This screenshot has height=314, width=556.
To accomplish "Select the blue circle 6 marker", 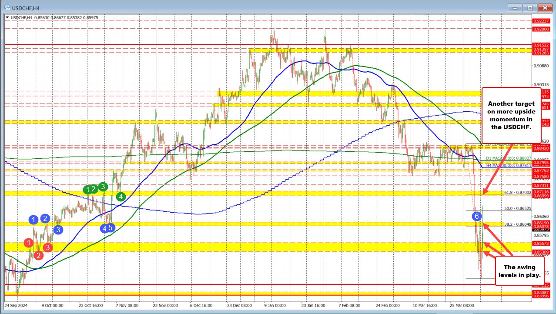I will tap(477, 216).
